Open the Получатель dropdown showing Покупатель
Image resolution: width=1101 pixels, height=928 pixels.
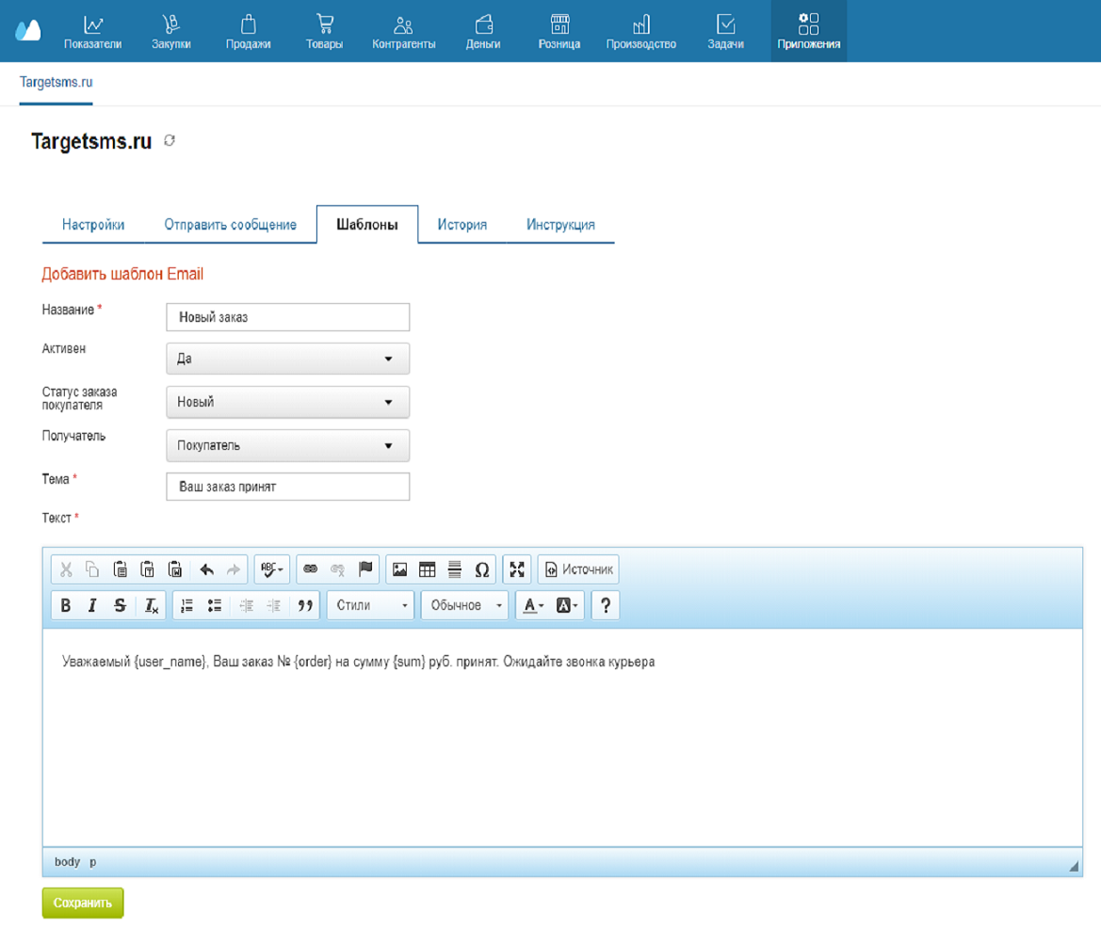(x=288, y=445)
